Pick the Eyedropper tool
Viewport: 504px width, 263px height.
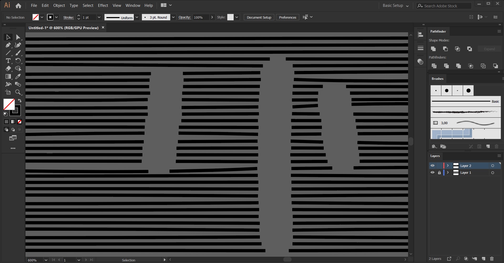18,76
